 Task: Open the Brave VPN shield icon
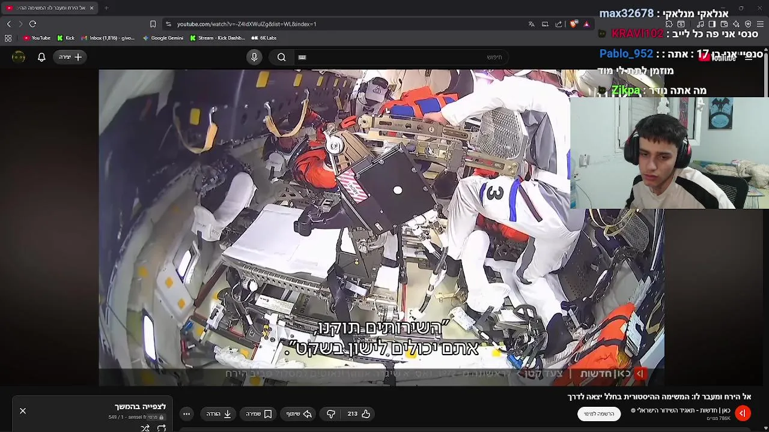(x=748, y=24)
